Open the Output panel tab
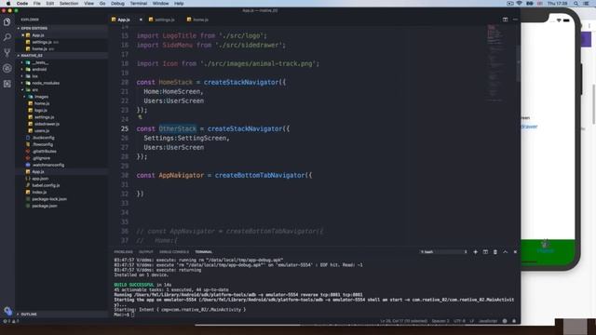The height and width of the screenshot is (335, 596). (x=145, y=252)
